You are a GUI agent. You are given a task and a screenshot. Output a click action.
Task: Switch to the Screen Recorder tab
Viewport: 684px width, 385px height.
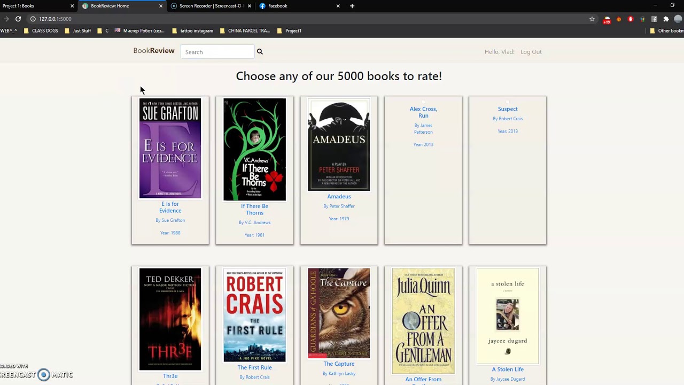click(211, 6)
